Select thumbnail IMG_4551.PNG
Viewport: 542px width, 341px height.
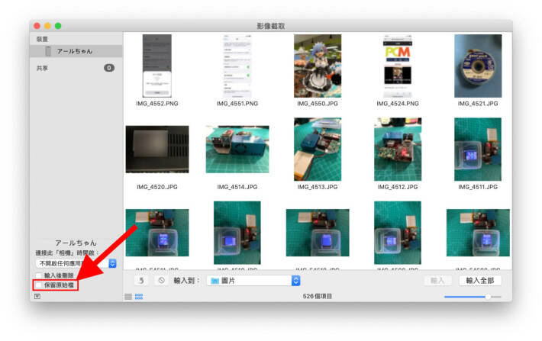(237, 66)
